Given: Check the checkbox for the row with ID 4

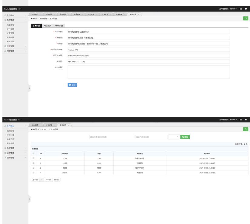Looking at the screenshot, I should coord(33,158).
